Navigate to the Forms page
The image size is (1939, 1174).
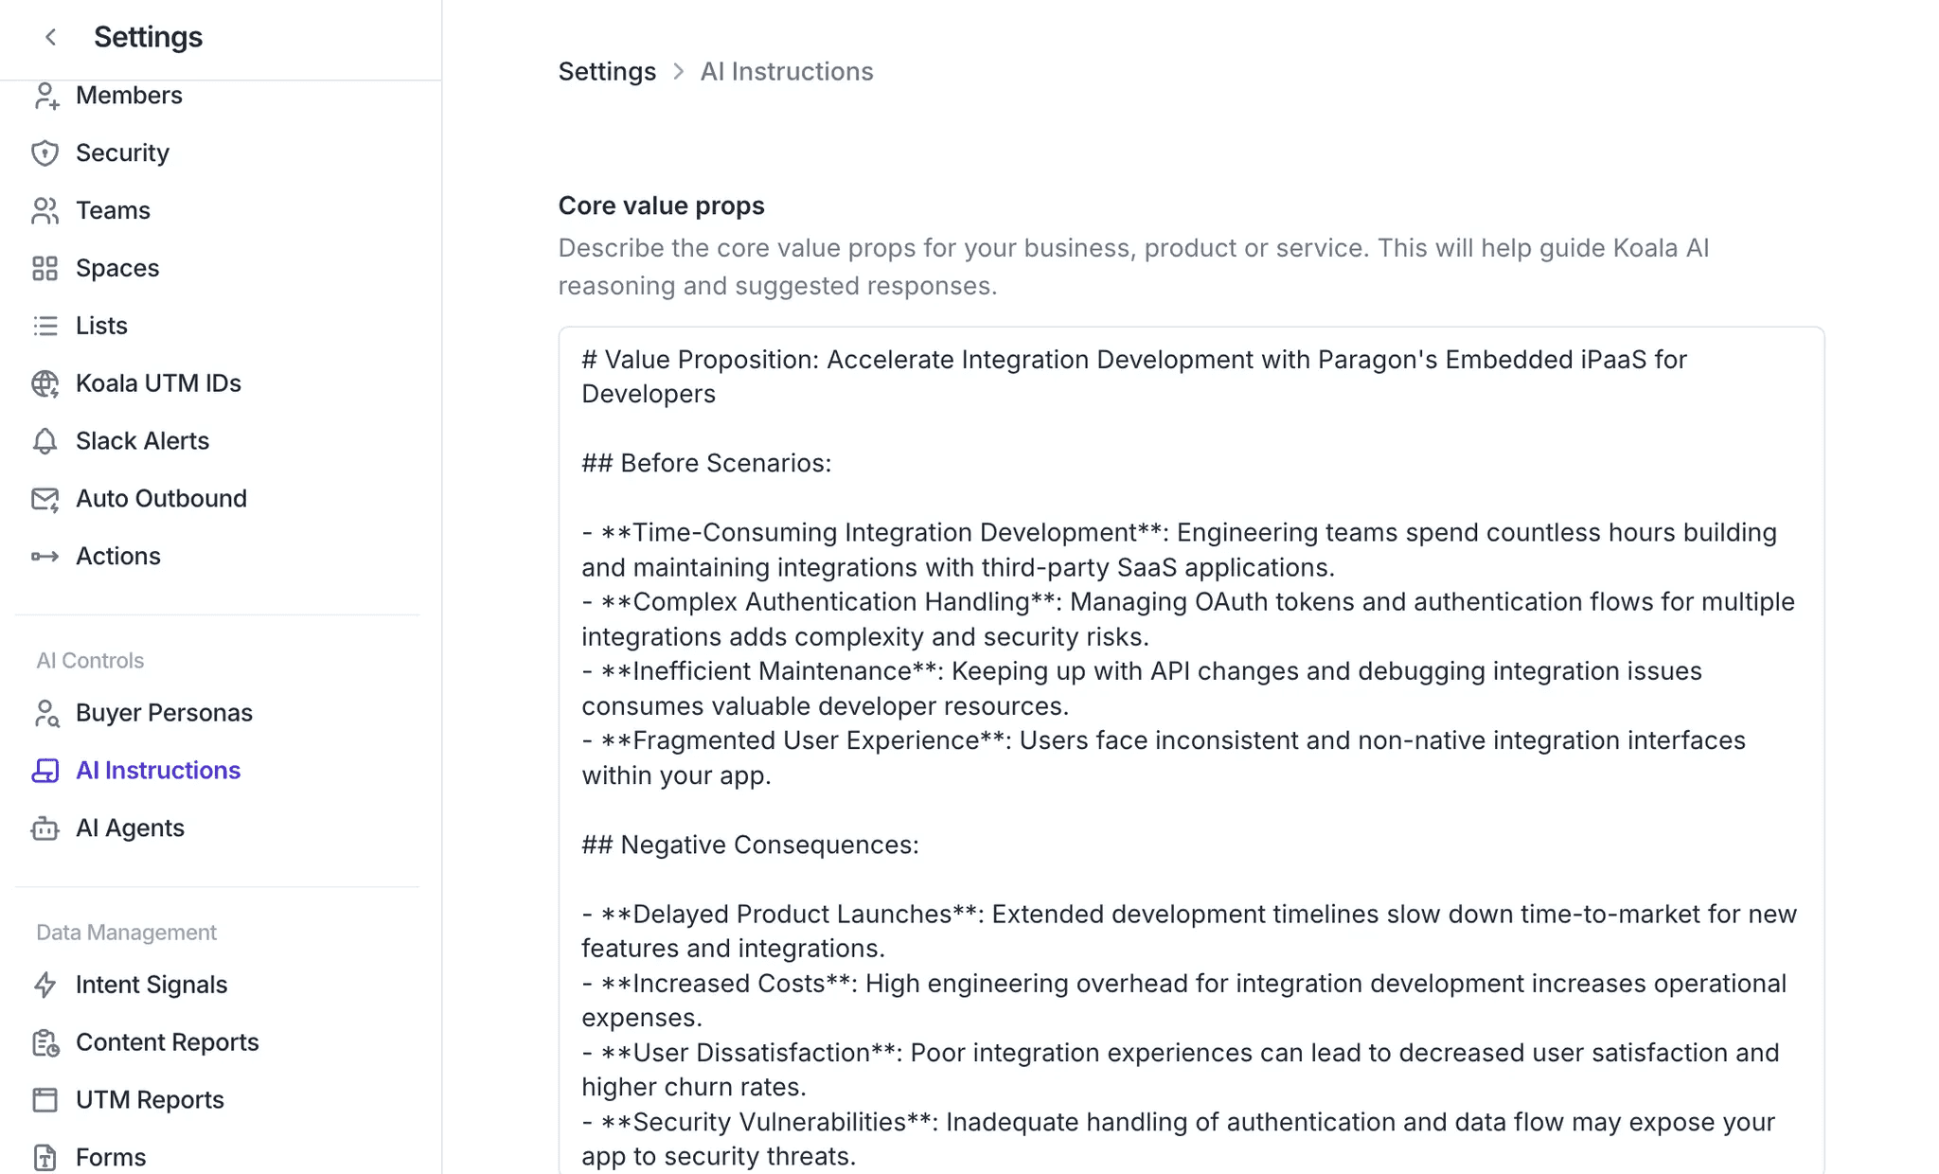tap(111, 1158)
